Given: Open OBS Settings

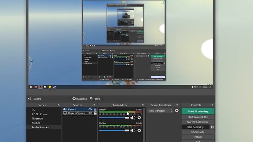Looking at the screenshot, I should pos(198,137).
